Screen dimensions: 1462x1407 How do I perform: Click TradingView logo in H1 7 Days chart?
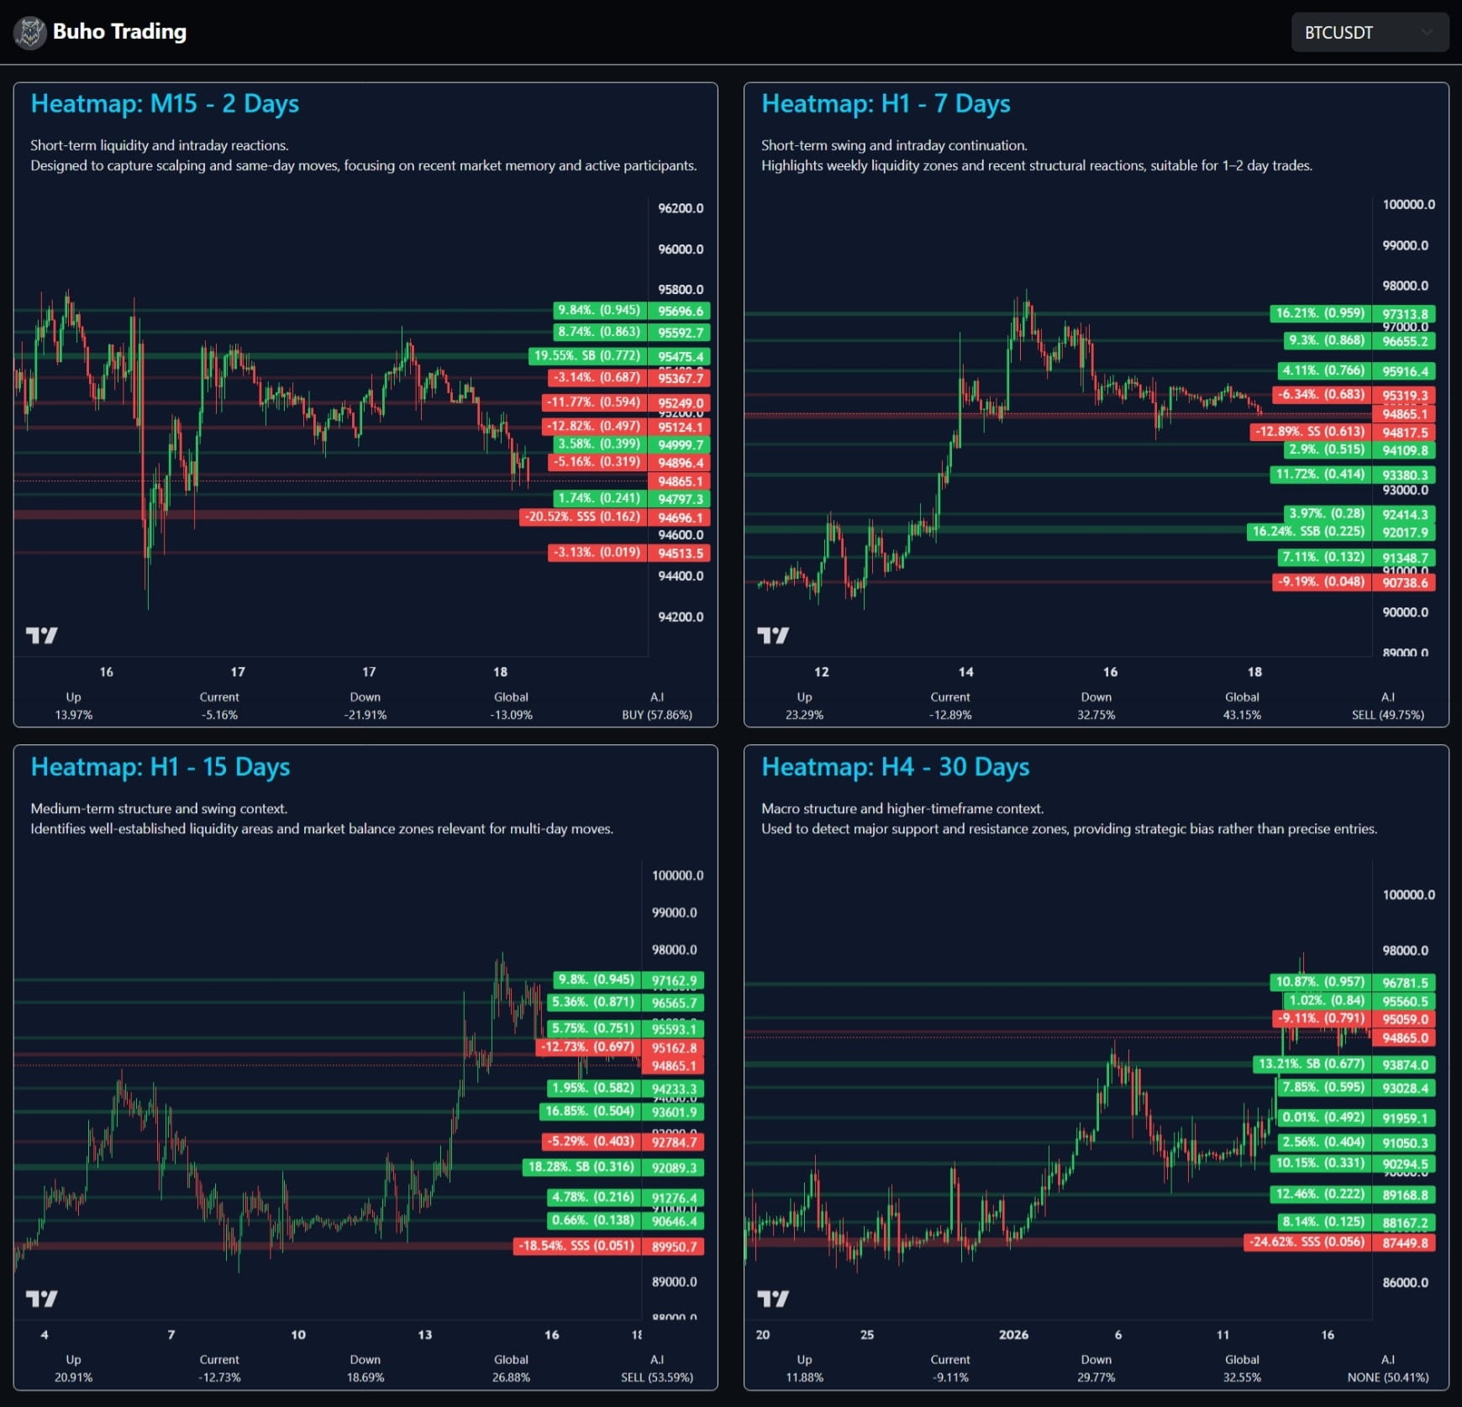[x=772, y=635]
